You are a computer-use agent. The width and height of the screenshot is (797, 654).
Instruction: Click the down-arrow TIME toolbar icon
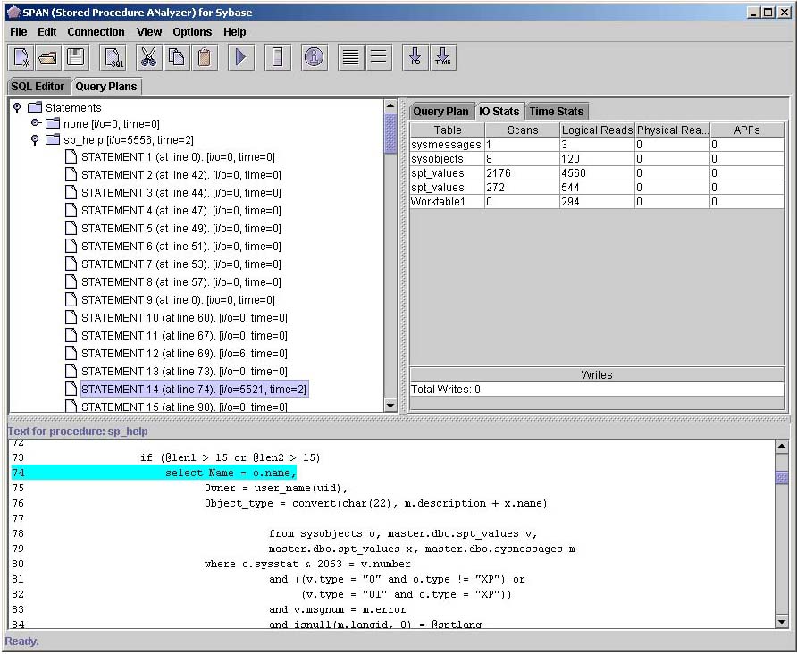tap(443, 57)
